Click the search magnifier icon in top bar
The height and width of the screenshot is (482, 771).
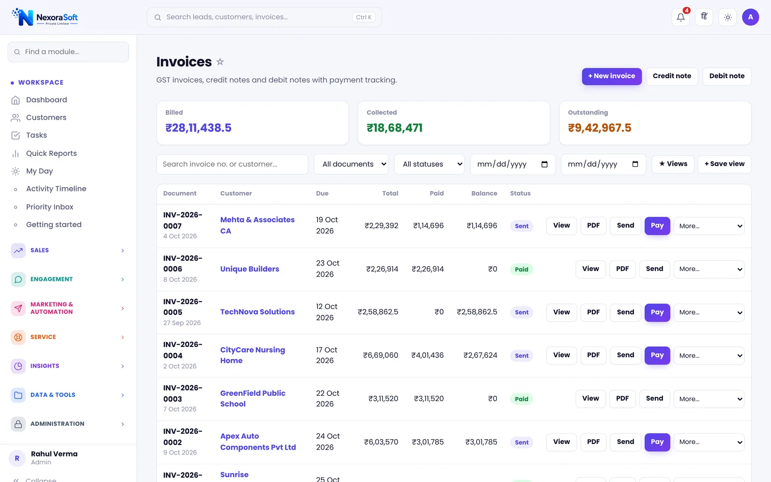pyautogui.click(x=158, y=17)
